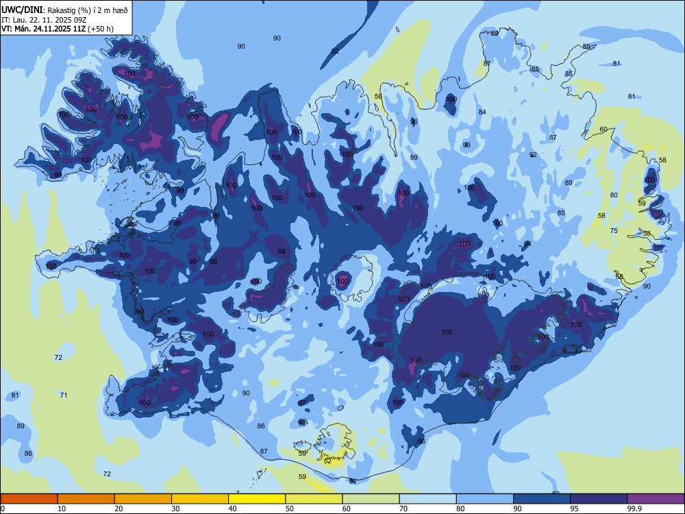Click the legend label '10'
Image resolution: width=685 pixels, height=514 pixels.
tap(62, 509)
